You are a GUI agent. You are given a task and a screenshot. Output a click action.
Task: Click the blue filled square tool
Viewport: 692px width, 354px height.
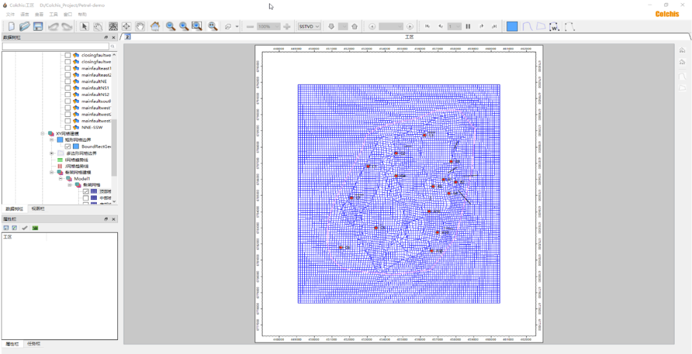point(512,26)
